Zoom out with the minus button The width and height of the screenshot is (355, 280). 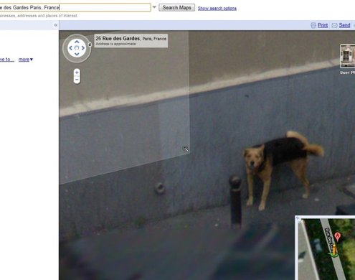[77, 80]
